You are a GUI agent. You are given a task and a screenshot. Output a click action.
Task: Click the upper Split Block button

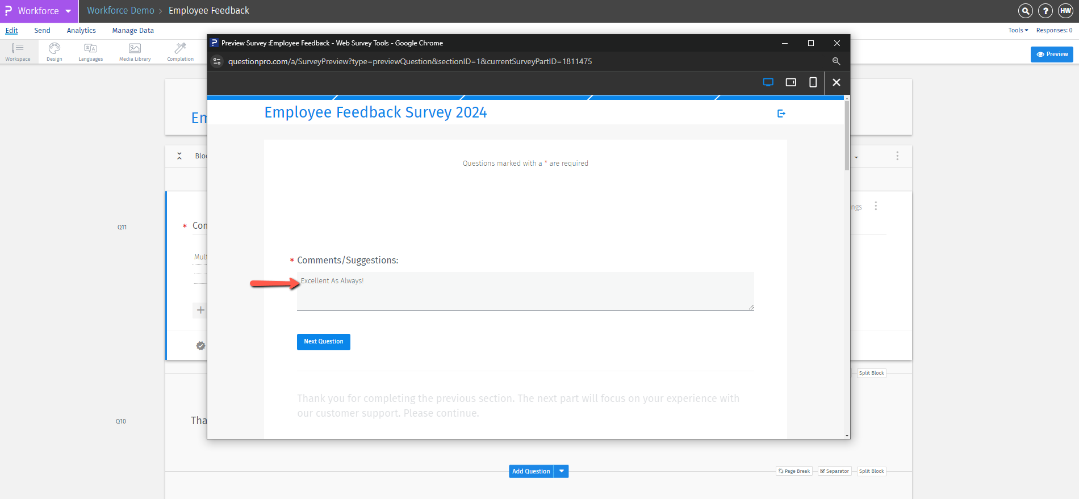871,373
